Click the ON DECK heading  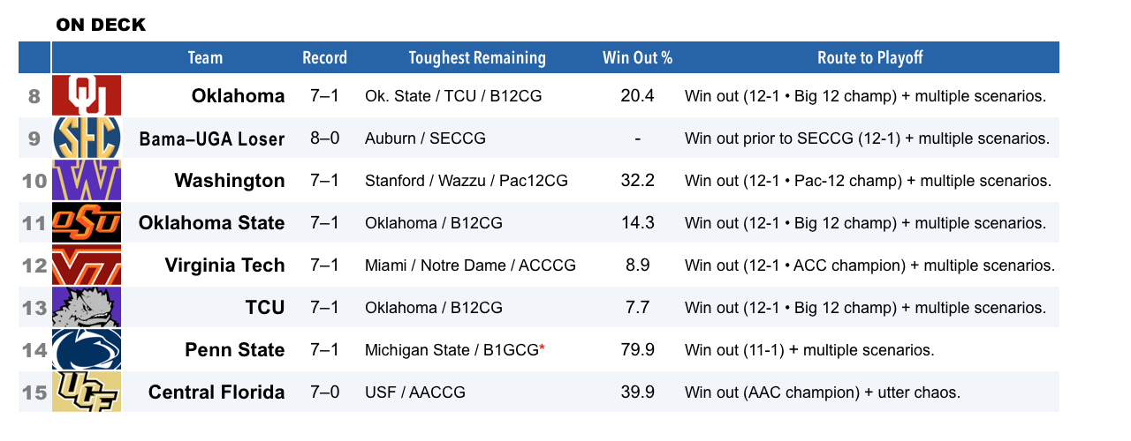(101, 25)
